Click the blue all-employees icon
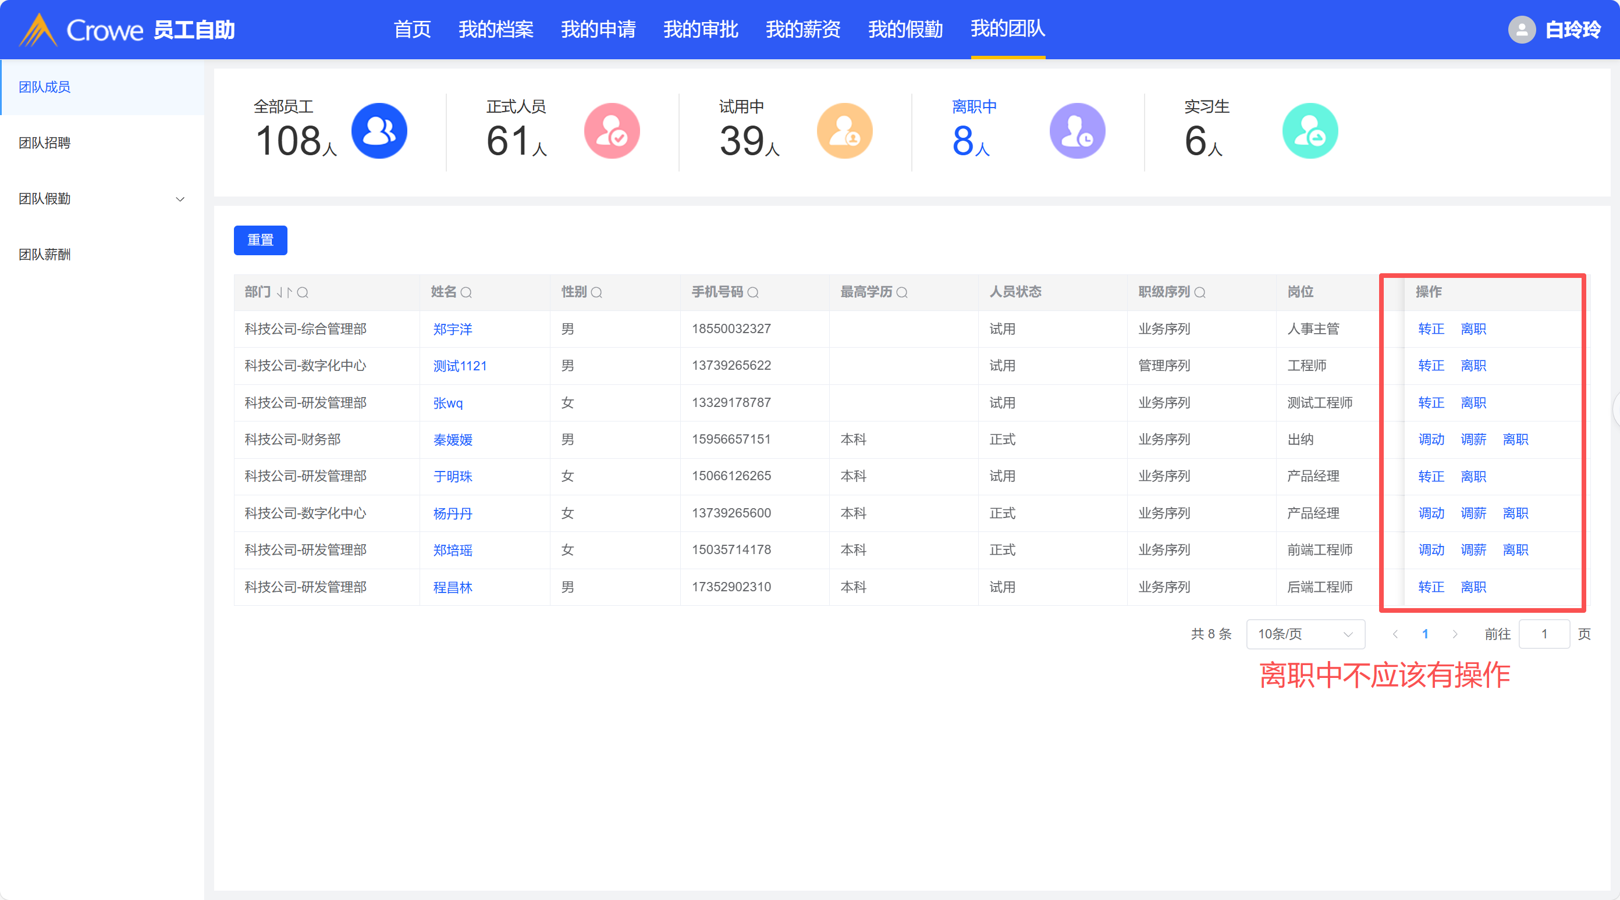 click(x=379, y=131)
